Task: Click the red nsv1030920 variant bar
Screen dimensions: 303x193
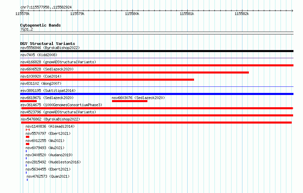Action: pos(107,80)
